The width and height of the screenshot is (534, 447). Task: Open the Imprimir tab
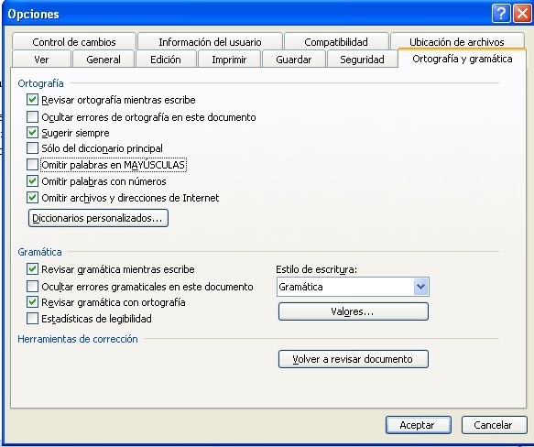click(229, 59)
